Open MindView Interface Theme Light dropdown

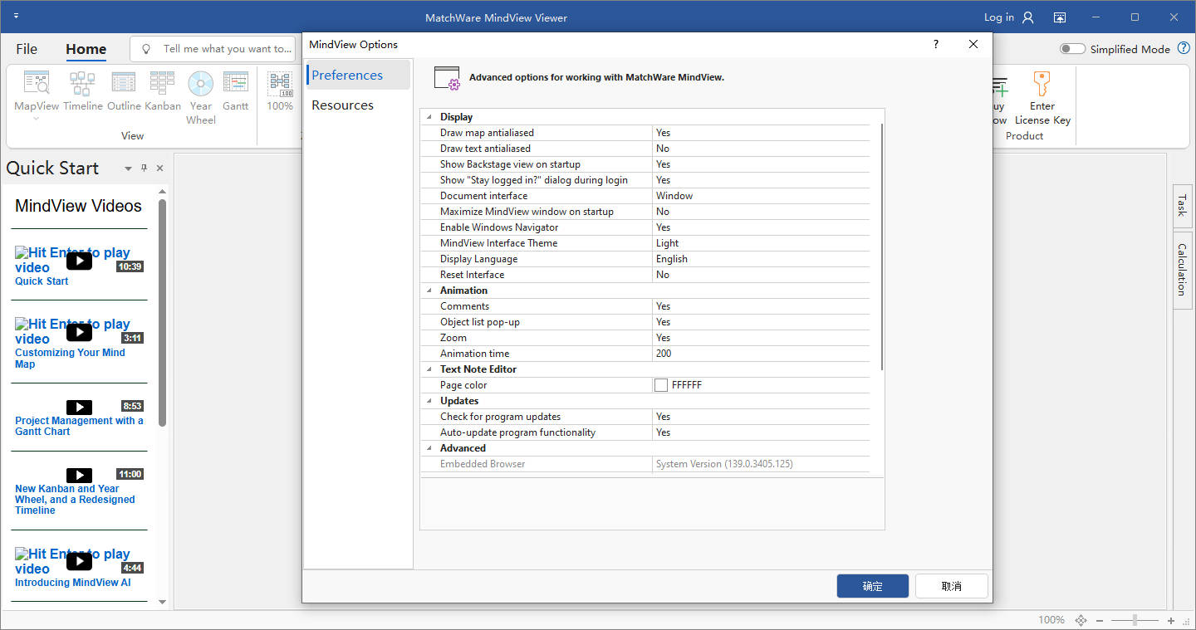click(761, 243)
